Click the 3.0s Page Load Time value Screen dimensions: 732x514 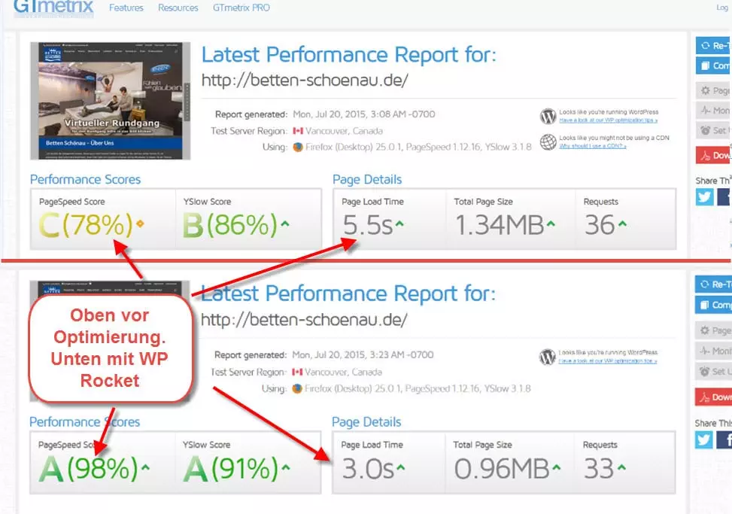369,469
